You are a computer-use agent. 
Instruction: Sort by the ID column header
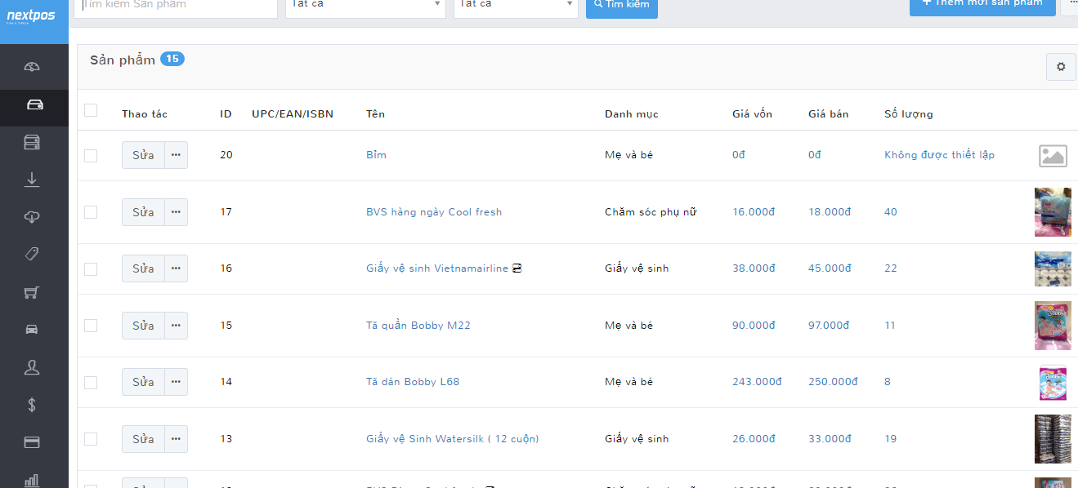click(x=226, y=114)
